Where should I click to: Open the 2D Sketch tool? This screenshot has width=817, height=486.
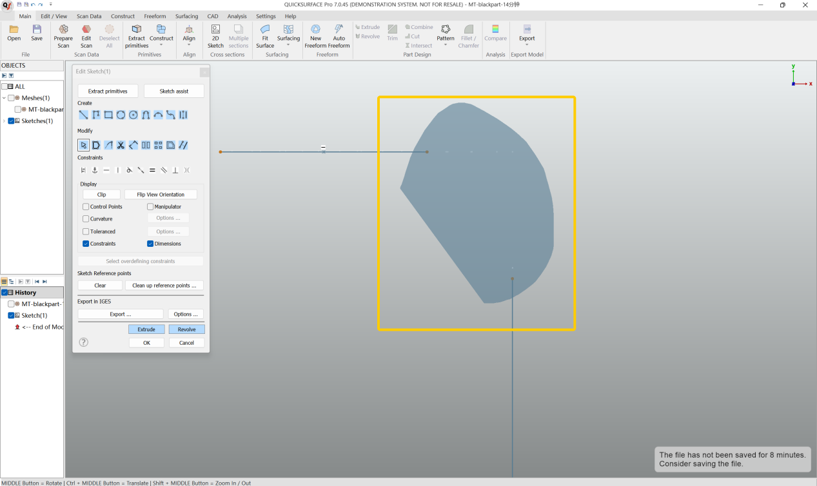click(x=215, y=37)
